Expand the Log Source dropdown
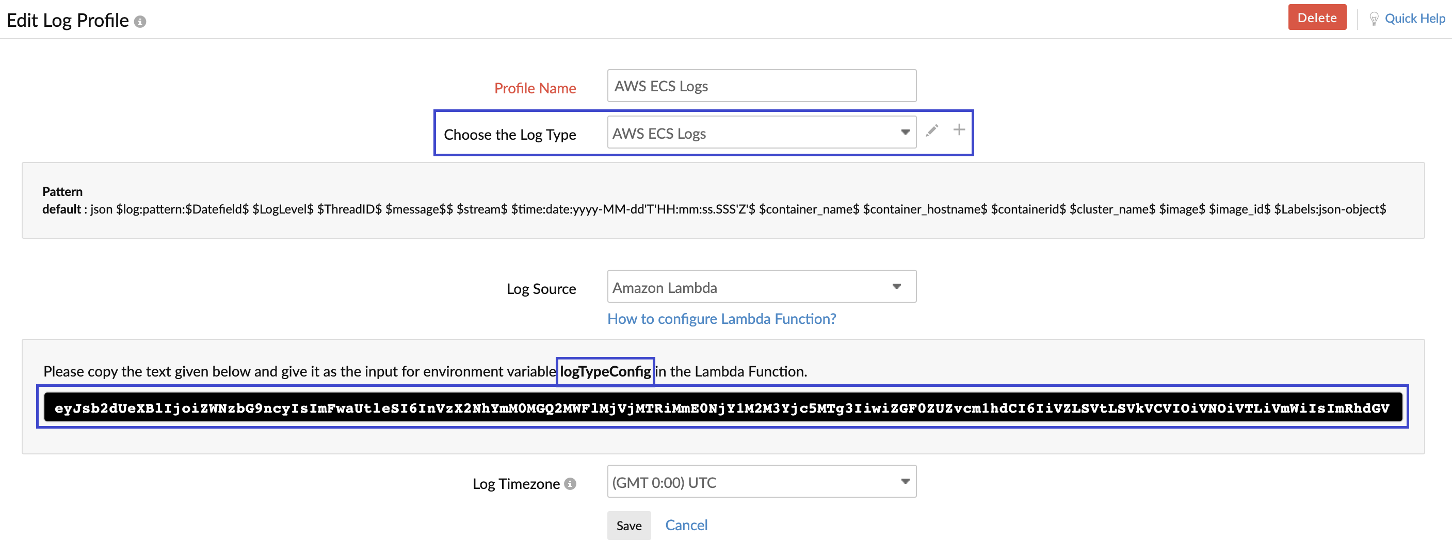This screenshot has height=556, width=1452. click(x=761, y=287)
